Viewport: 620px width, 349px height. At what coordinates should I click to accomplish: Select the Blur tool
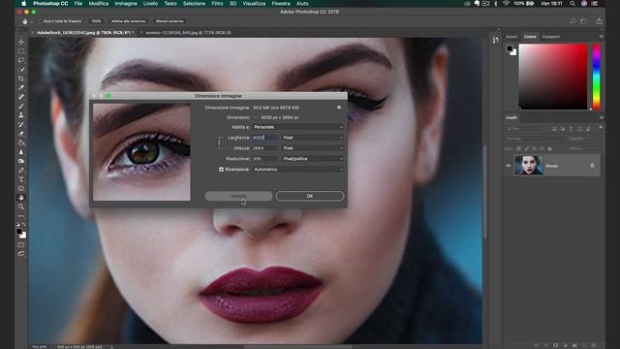tap(21, 152)
